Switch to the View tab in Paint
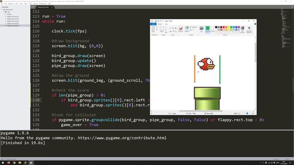The width and height of the screenshot is (294, 165). pos(166,24)
